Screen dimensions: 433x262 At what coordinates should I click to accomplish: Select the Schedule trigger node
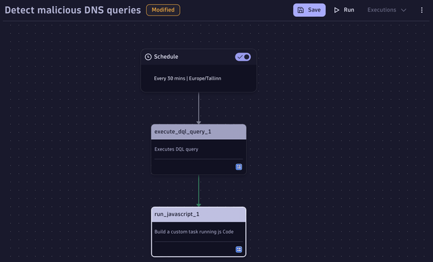(198, 70)
